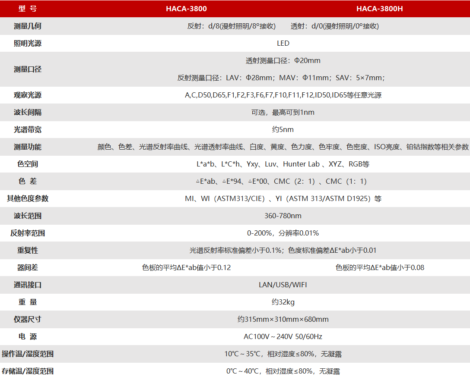
Task: Click the 测量口径 row label
Action: (28, 69)
